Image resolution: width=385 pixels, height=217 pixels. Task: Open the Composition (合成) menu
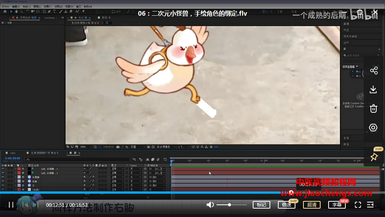pyautogui.click(x=27, y=6)
